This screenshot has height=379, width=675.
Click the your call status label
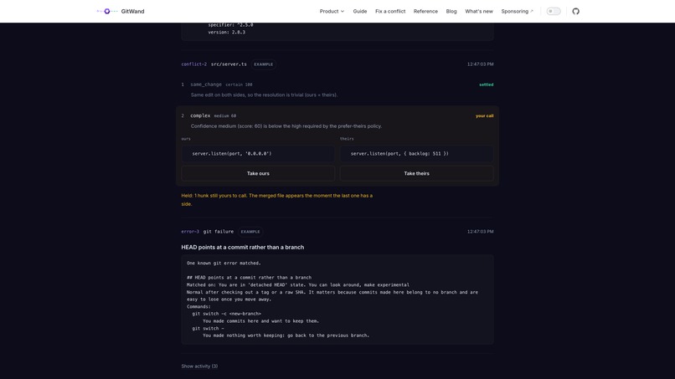pos(484,115)
